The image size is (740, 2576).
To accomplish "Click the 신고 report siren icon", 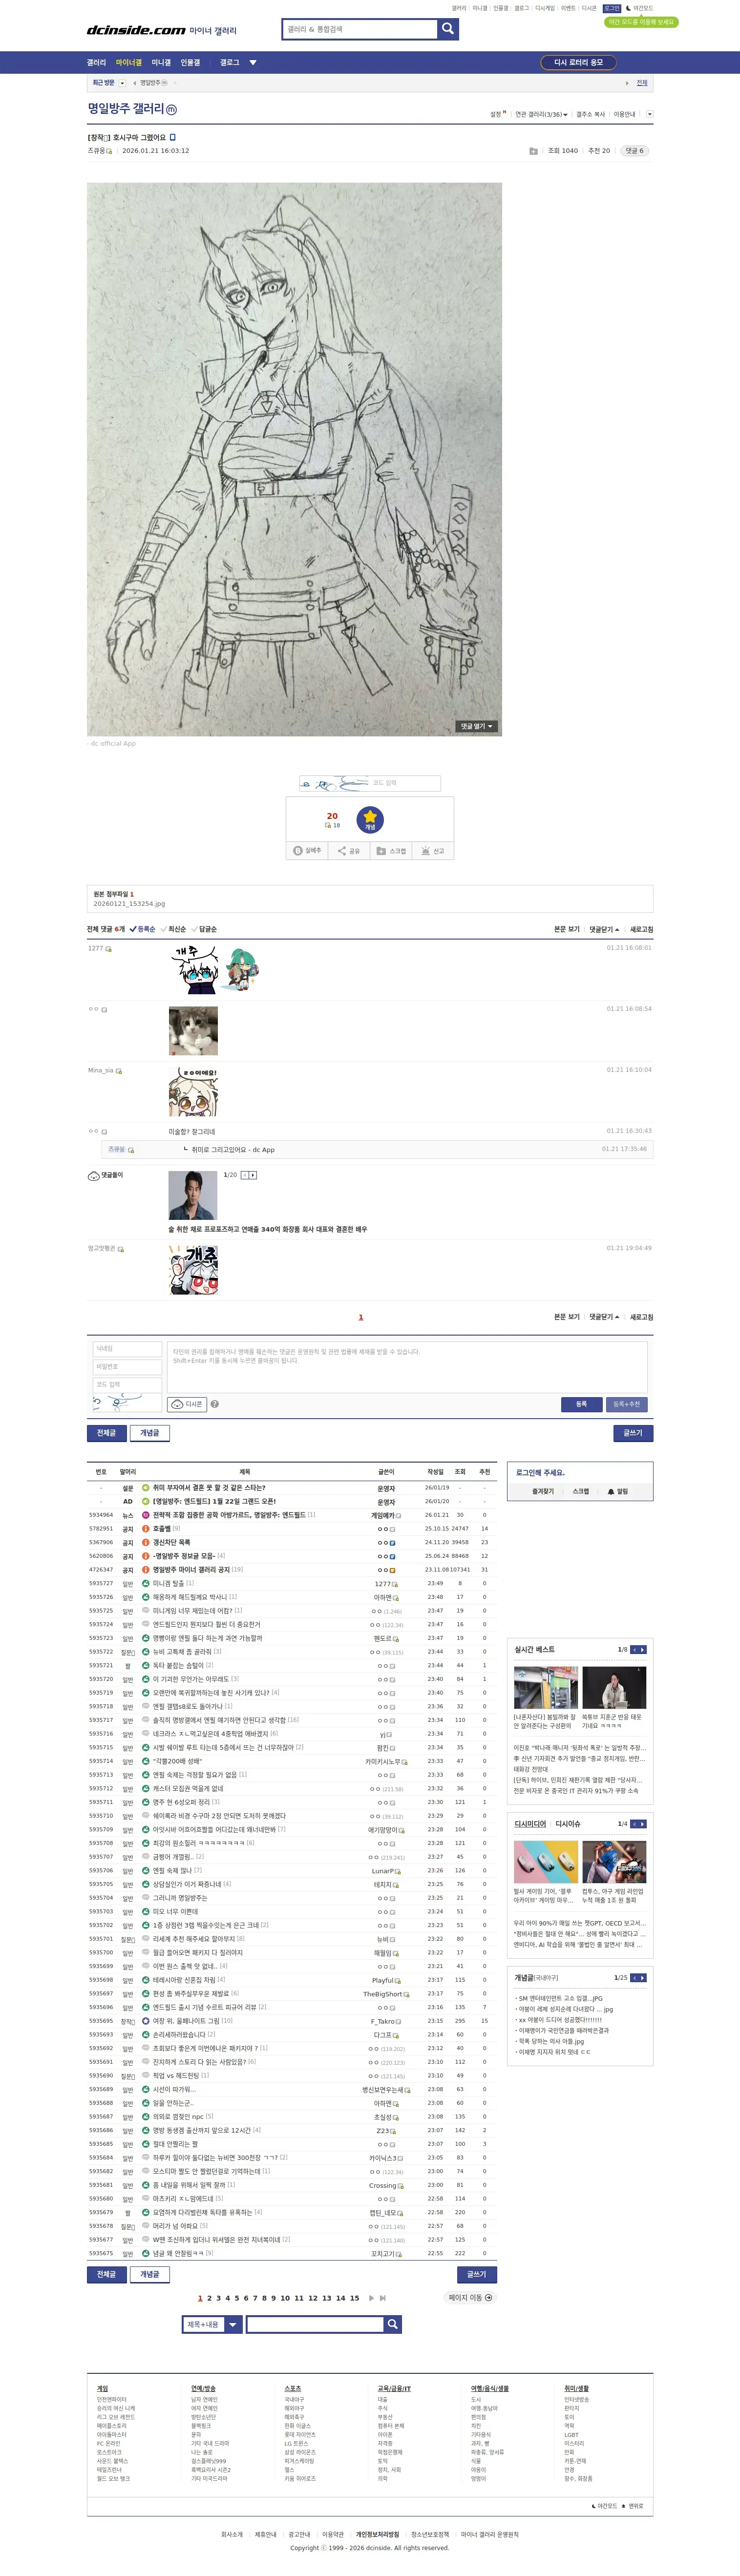I will coord(432,851).
